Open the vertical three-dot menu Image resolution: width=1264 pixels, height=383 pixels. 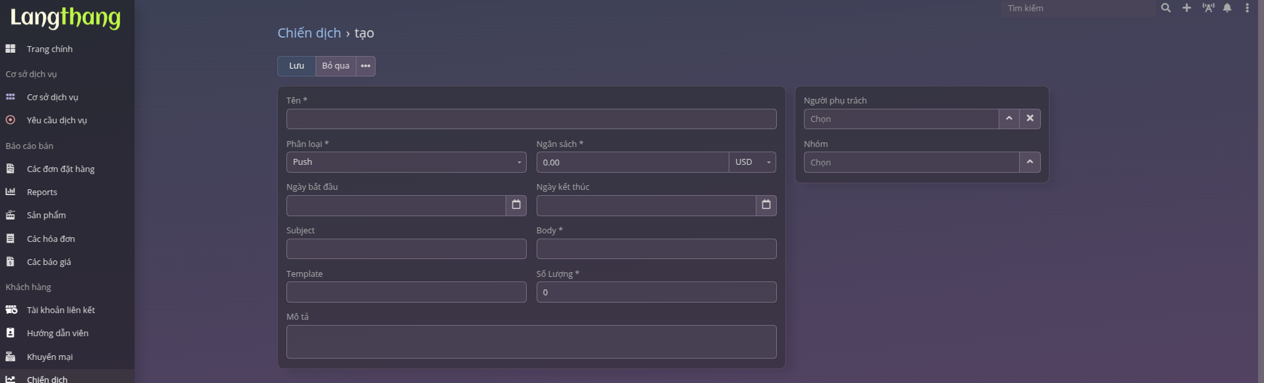coord(1247,8)
